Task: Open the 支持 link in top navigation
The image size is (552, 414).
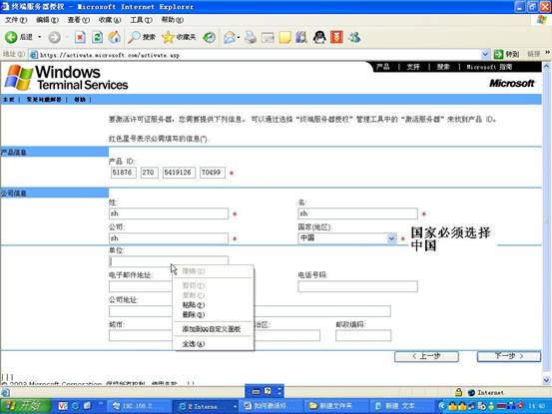Action: pyautogui.click(x=413, y=67)
